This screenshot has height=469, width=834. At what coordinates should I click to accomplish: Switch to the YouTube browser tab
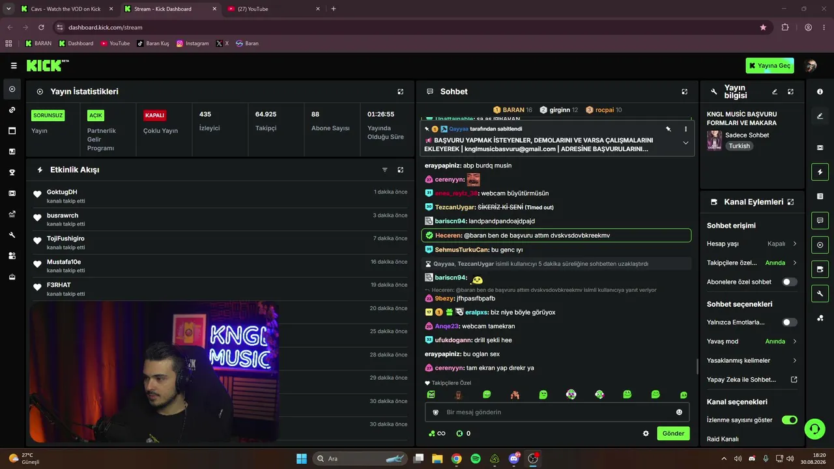click(274, 9)
